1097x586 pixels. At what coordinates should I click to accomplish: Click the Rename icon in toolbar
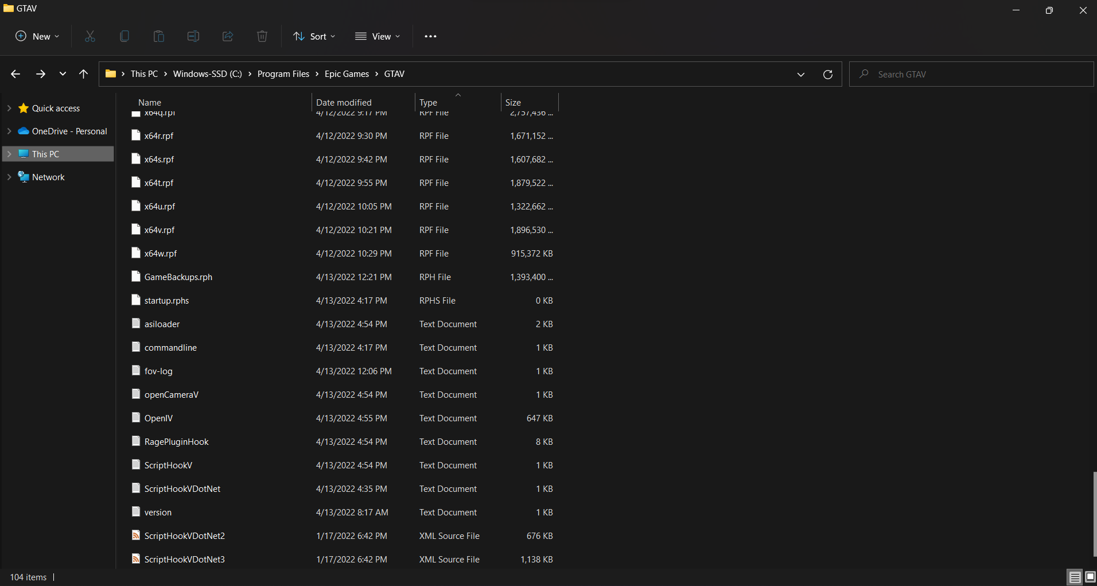[x=193, y=36]
